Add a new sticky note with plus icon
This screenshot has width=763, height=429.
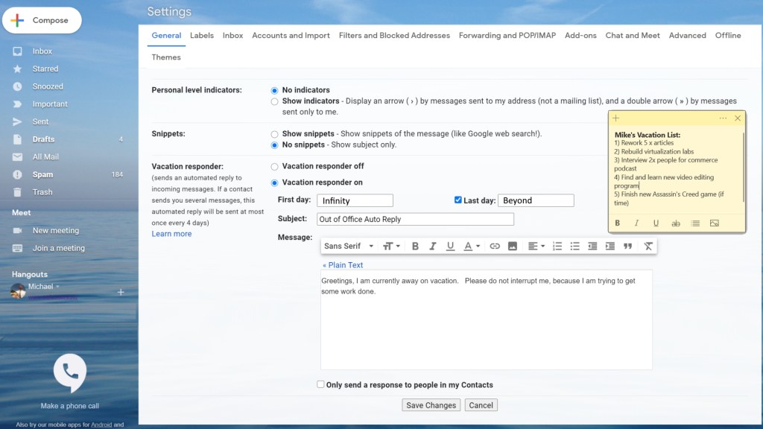[616, 118]
